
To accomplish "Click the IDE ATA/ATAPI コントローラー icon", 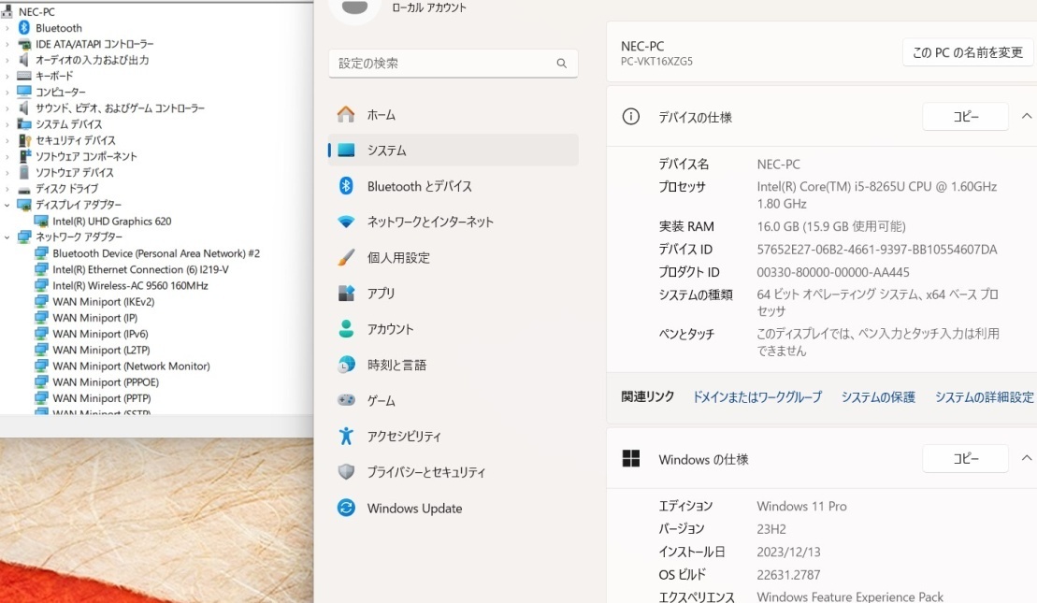I will (24, 44).
